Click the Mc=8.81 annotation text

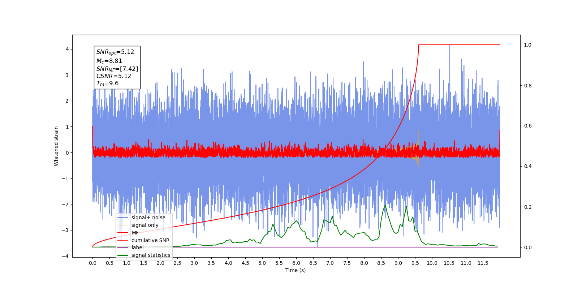[109, 61]
